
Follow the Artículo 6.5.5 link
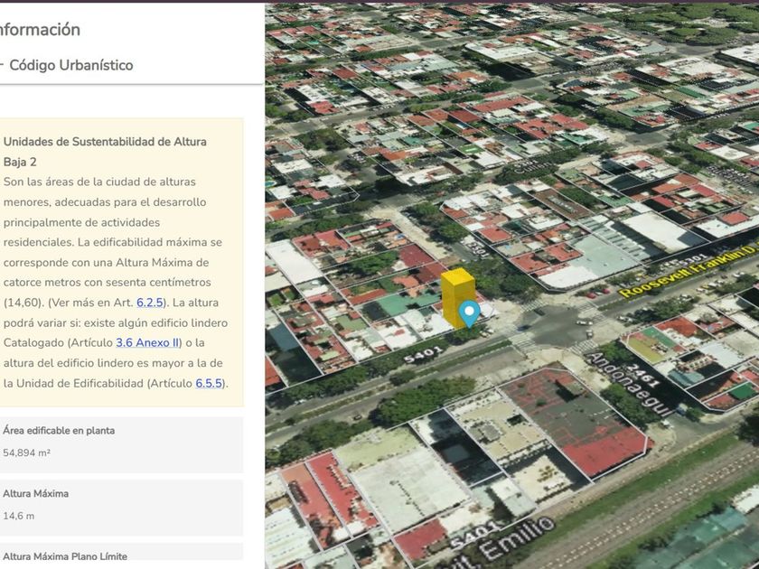click(209, 383)
